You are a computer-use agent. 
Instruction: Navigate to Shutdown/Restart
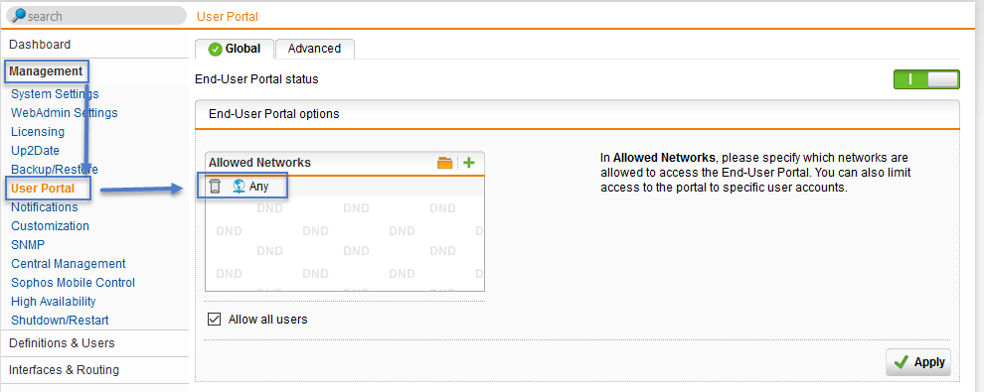coord(60,320)
